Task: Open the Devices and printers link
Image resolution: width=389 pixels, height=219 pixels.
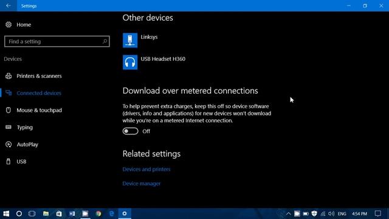Action: pos(146,169)
